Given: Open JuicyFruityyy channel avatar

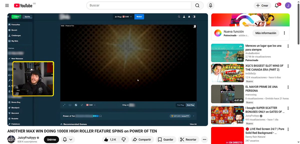Looking at the screenshot, I should [11, 139].
